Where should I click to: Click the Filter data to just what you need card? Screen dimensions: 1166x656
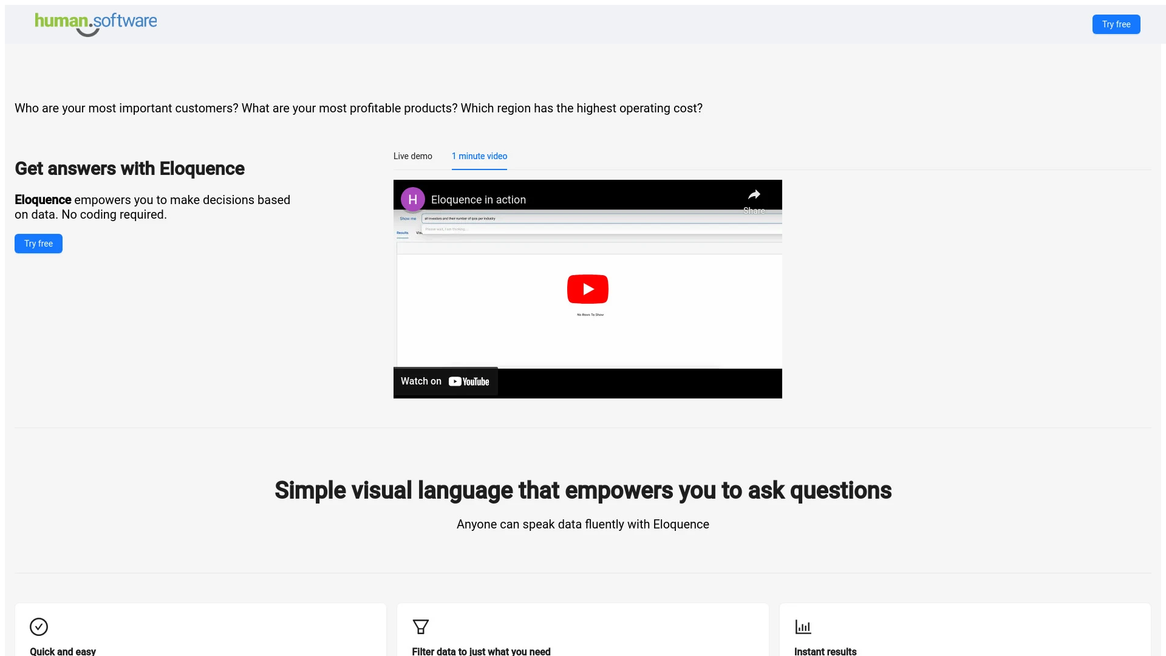(582, 632)
